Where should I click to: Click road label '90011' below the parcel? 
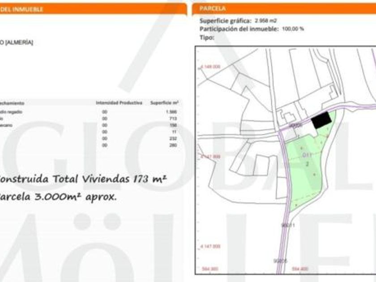point(288,226)
